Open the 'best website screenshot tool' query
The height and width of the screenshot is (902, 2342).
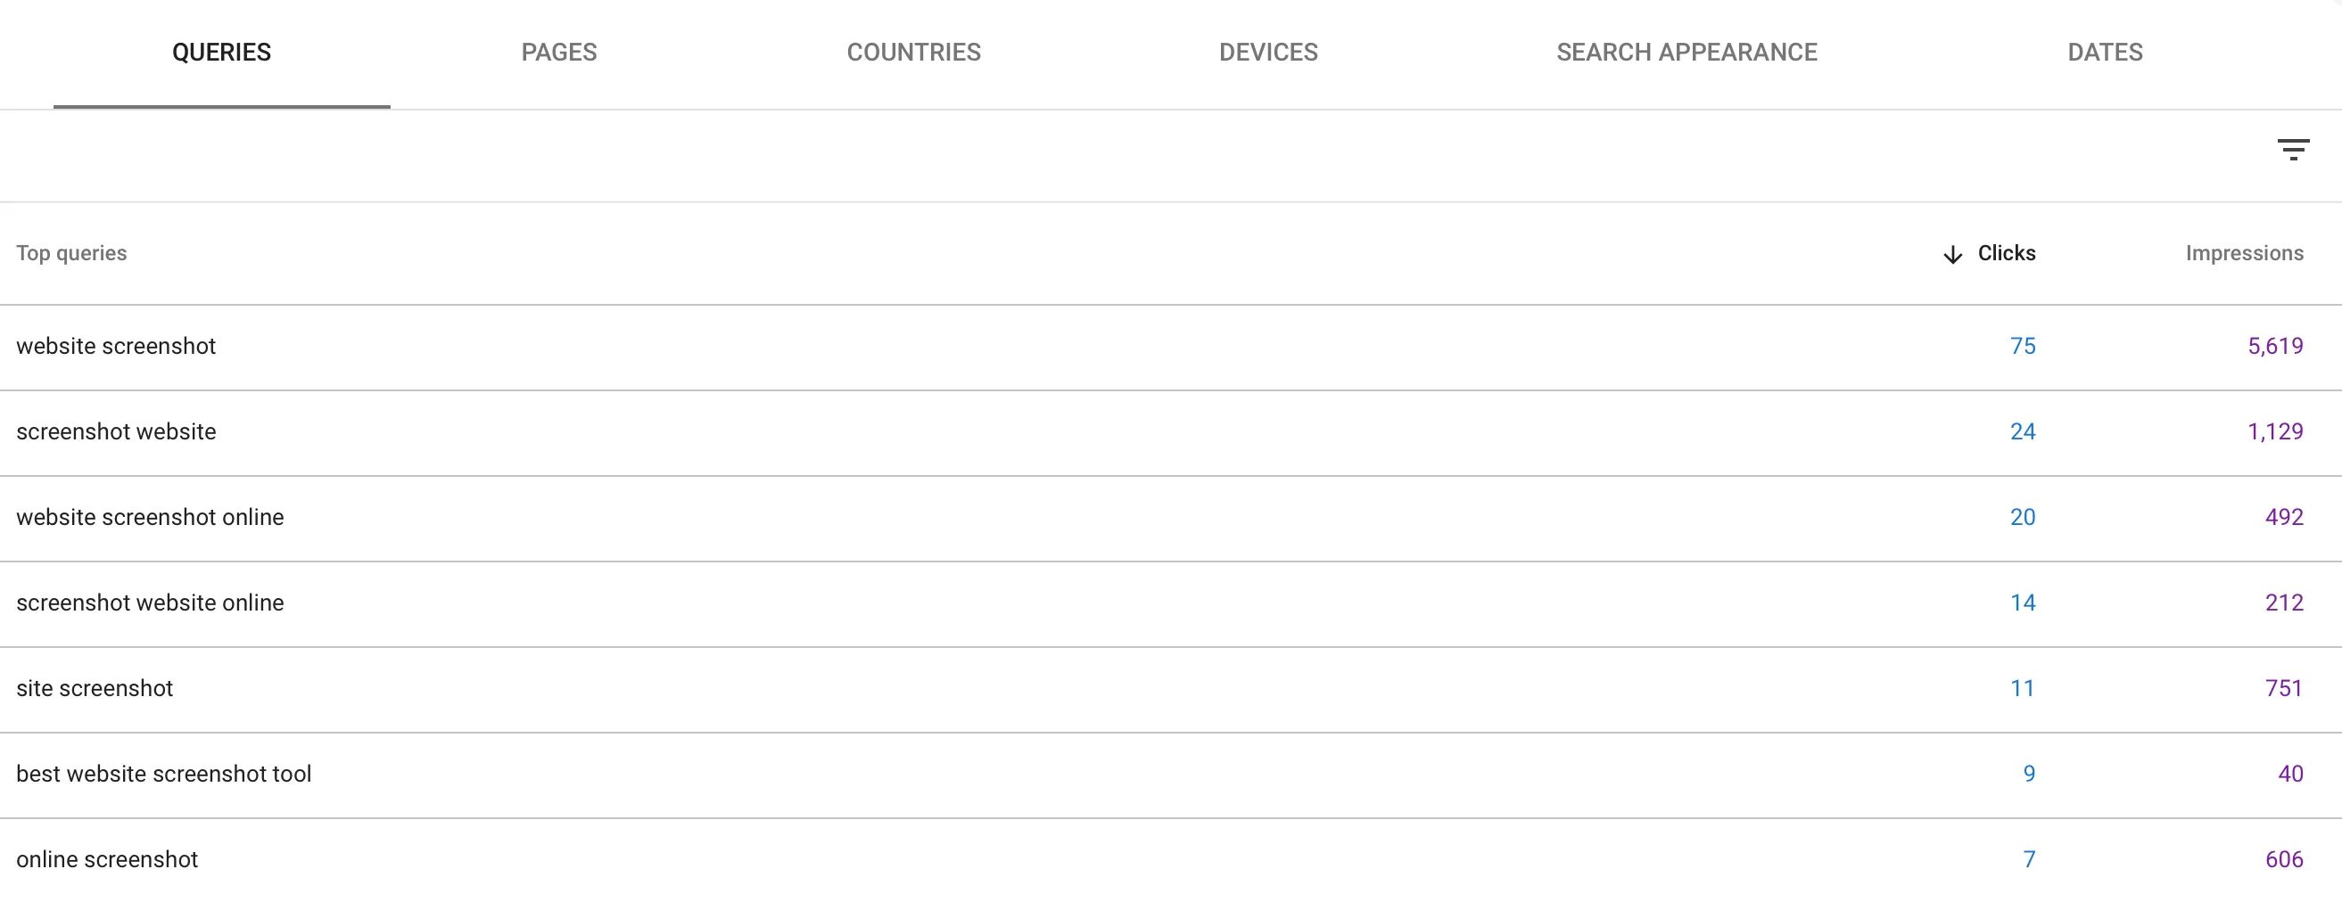pos(163,773)
